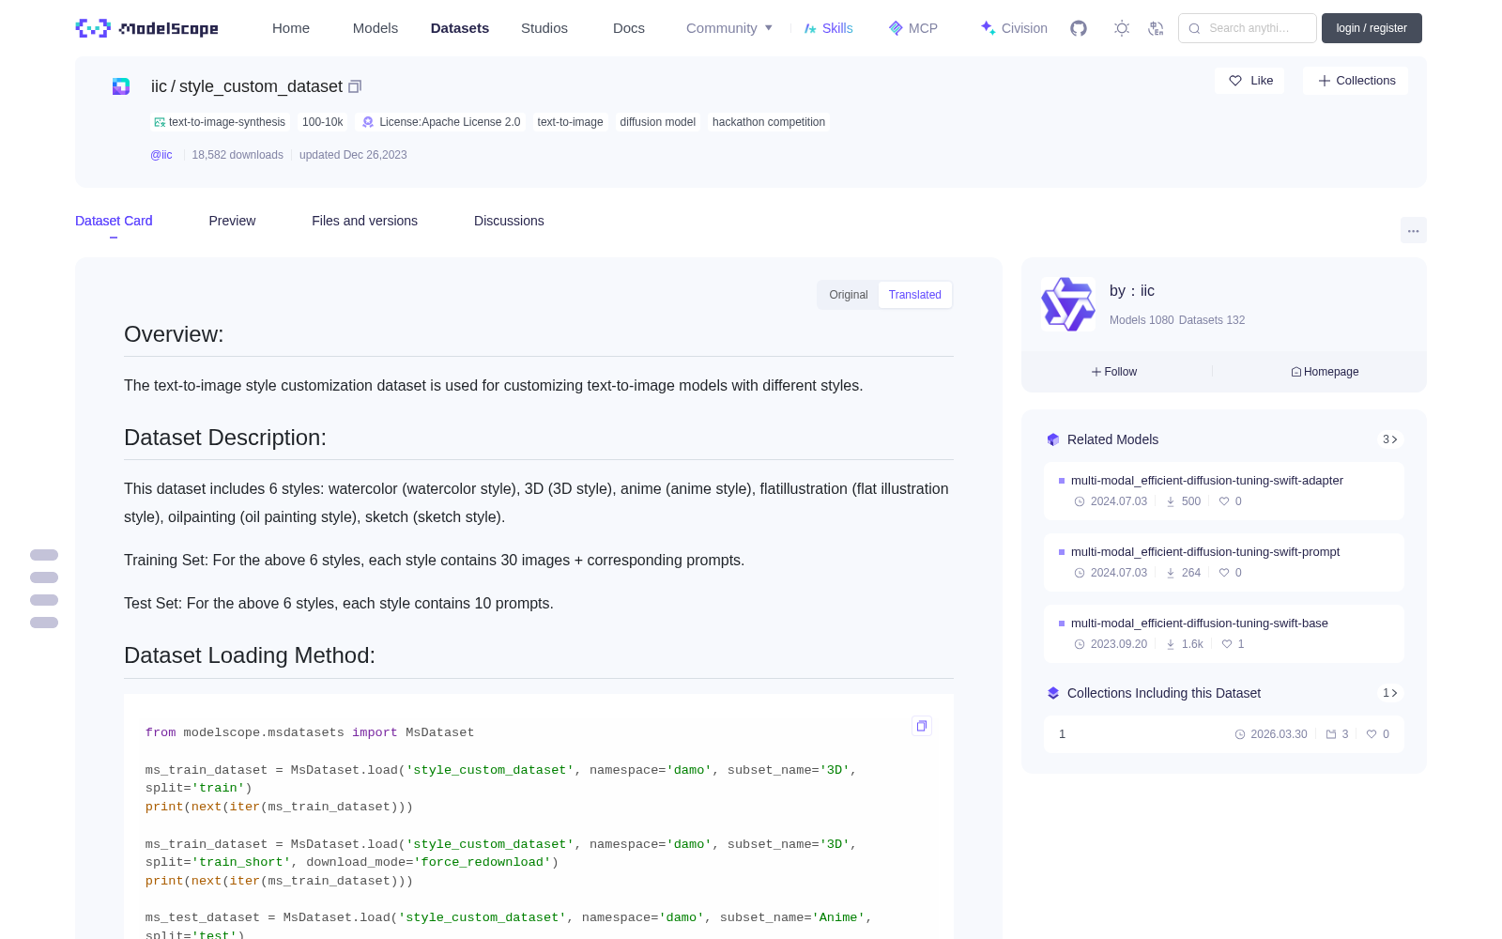1502x939 pixels.
Task: Click the iic dataset avatar icon
Action: tap(121, 86)
